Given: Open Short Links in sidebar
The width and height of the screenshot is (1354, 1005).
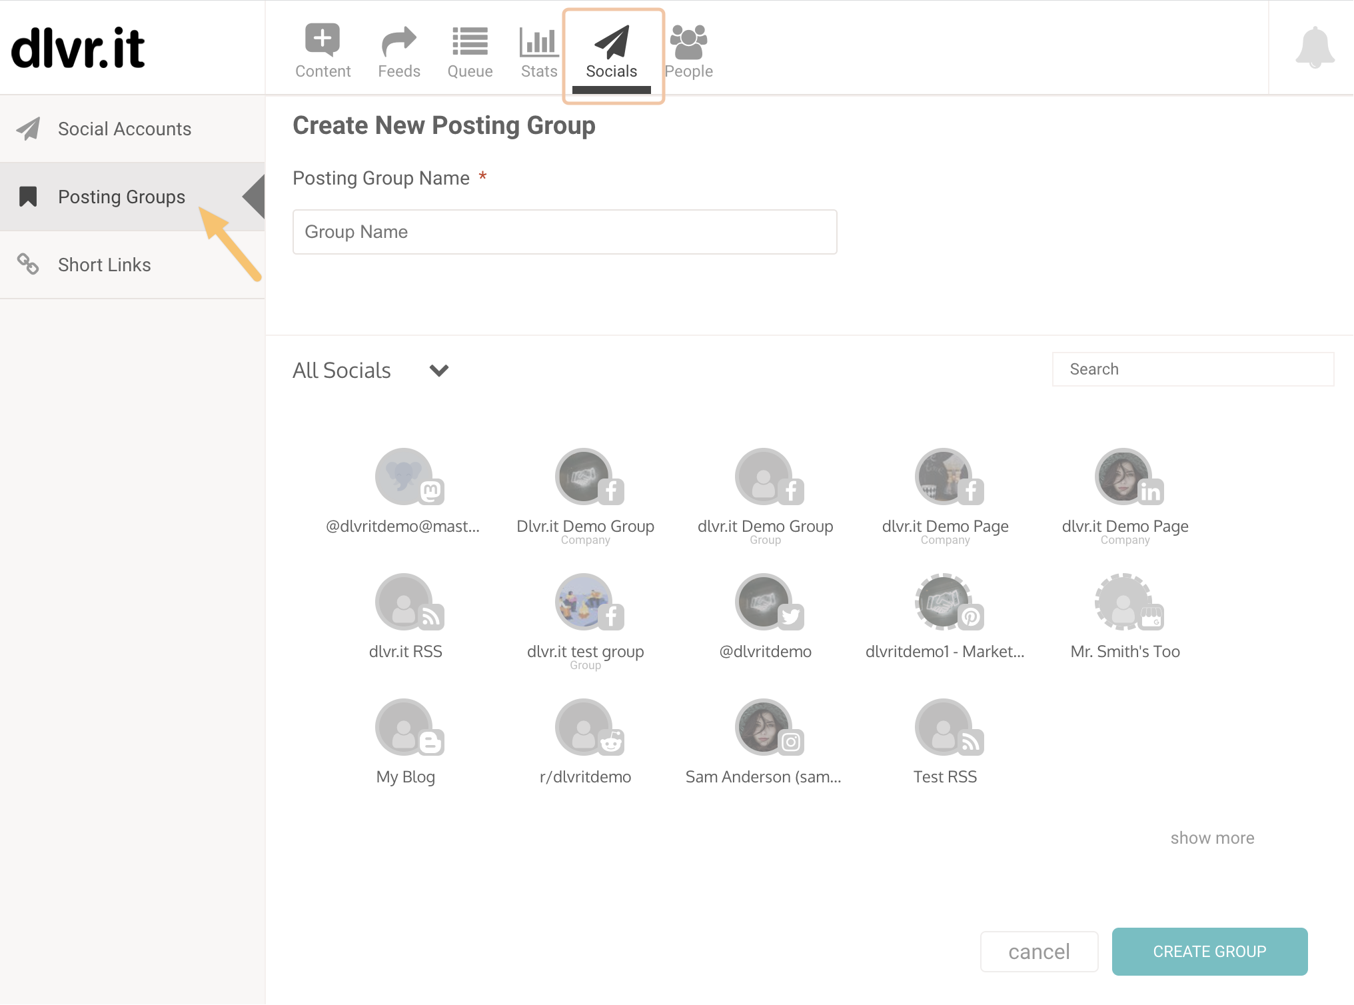Looking at the screenshot, I should 133,265.
